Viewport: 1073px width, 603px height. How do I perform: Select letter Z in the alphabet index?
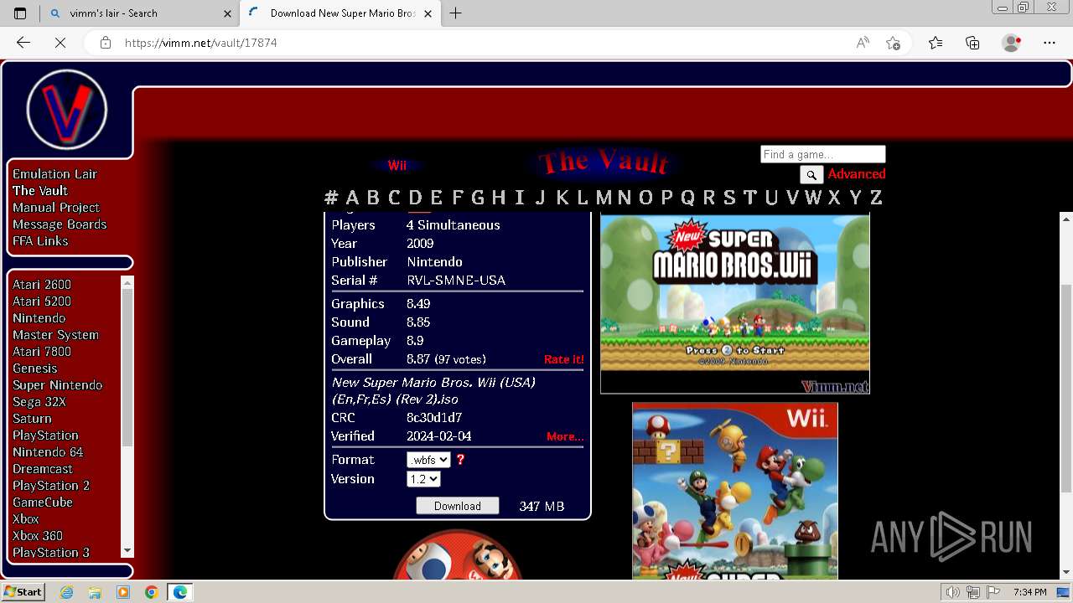pos(876,198)
